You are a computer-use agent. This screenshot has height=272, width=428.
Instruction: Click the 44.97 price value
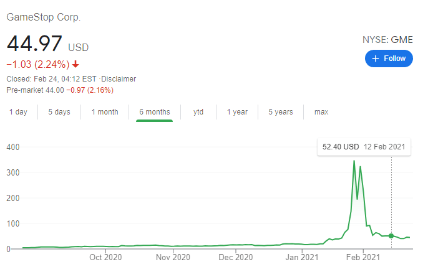(34, 44)
